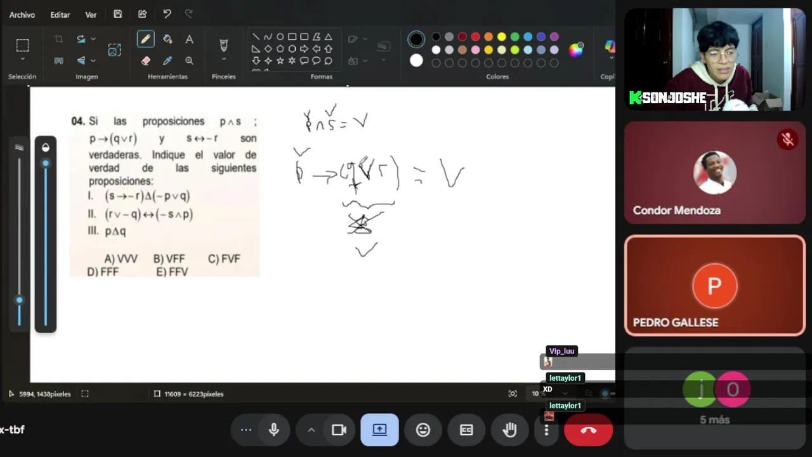Screen dimensions: 812x457
Task: Select Color 2 secondary swatch
Action: pyautogui.click(x=416, y=61)
